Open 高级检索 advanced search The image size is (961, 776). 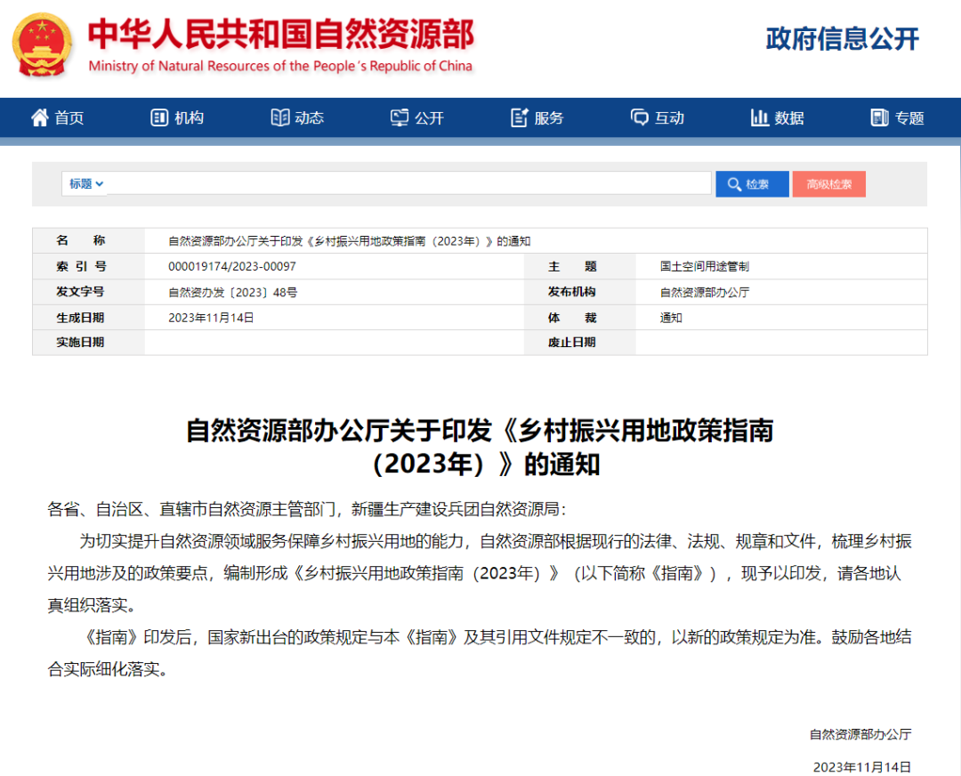tap(828, 184)
